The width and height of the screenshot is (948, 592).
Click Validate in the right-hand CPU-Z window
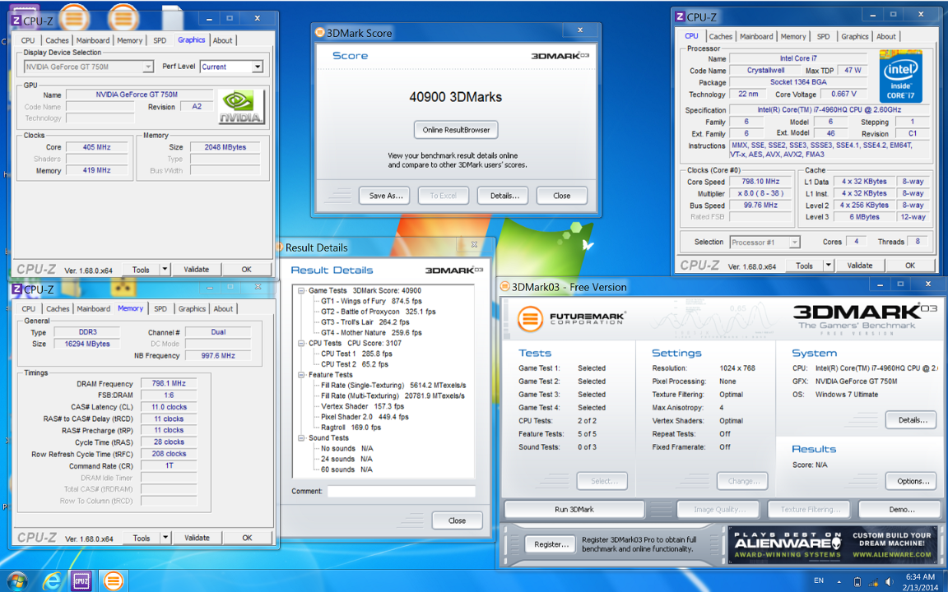coord(860,266)
